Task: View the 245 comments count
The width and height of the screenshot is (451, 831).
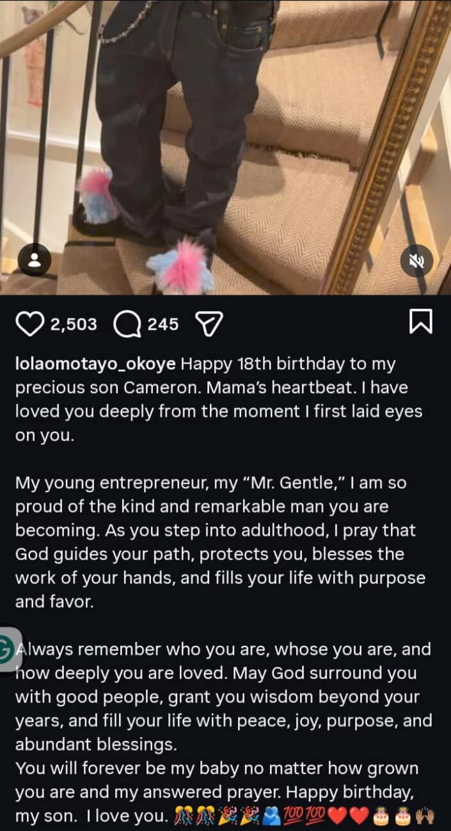Action: (x=163, y=325)
